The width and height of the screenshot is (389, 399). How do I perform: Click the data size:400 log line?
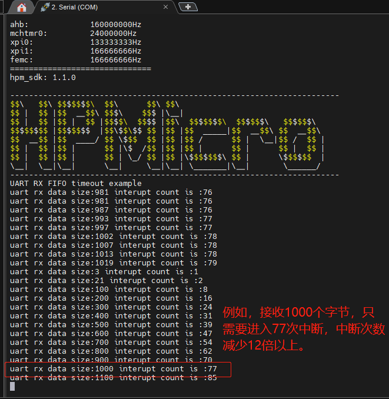point(111,315)
